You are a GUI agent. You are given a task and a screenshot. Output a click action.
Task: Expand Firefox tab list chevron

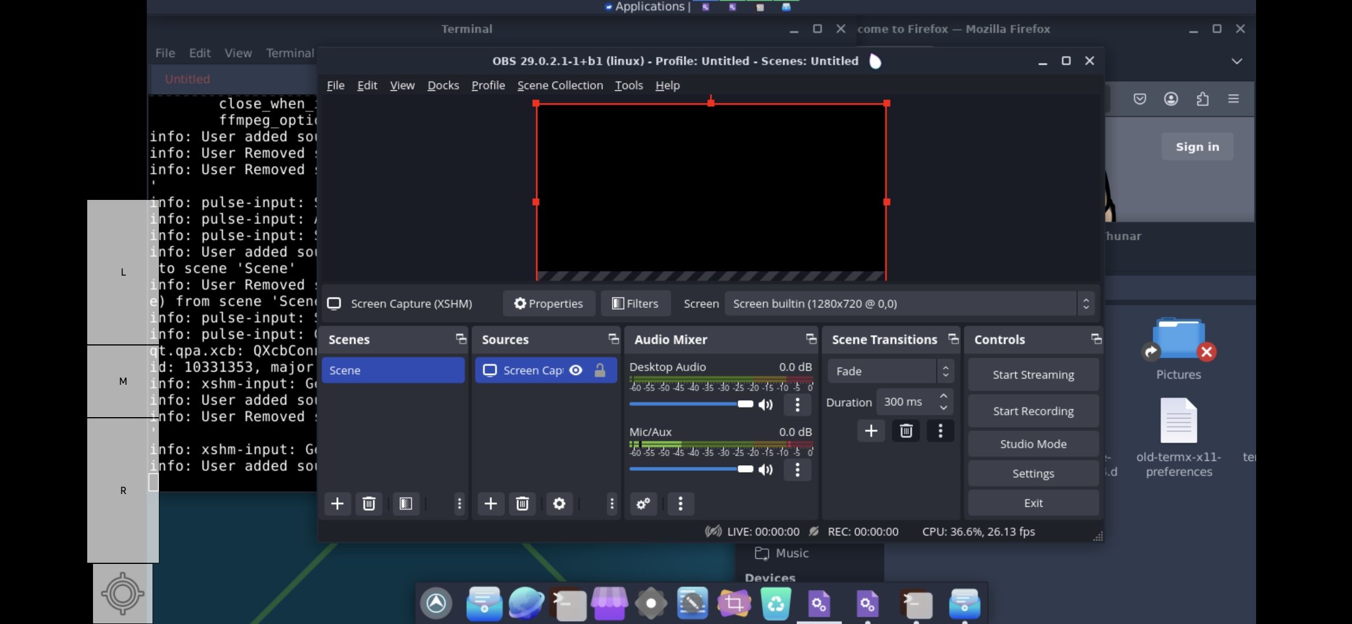click(1236, 61)
